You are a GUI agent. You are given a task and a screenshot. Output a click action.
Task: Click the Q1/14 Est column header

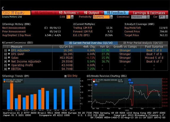click(63, 47)
